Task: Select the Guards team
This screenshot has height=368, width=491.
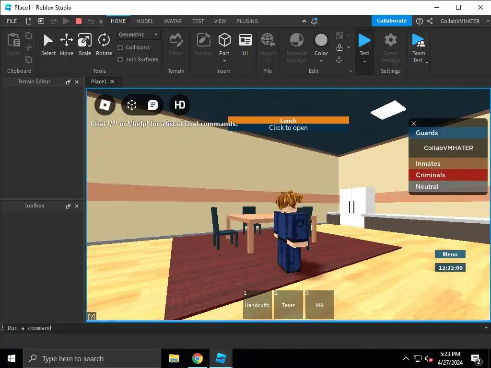Action: pyautogui.click(x=448, y=133)
